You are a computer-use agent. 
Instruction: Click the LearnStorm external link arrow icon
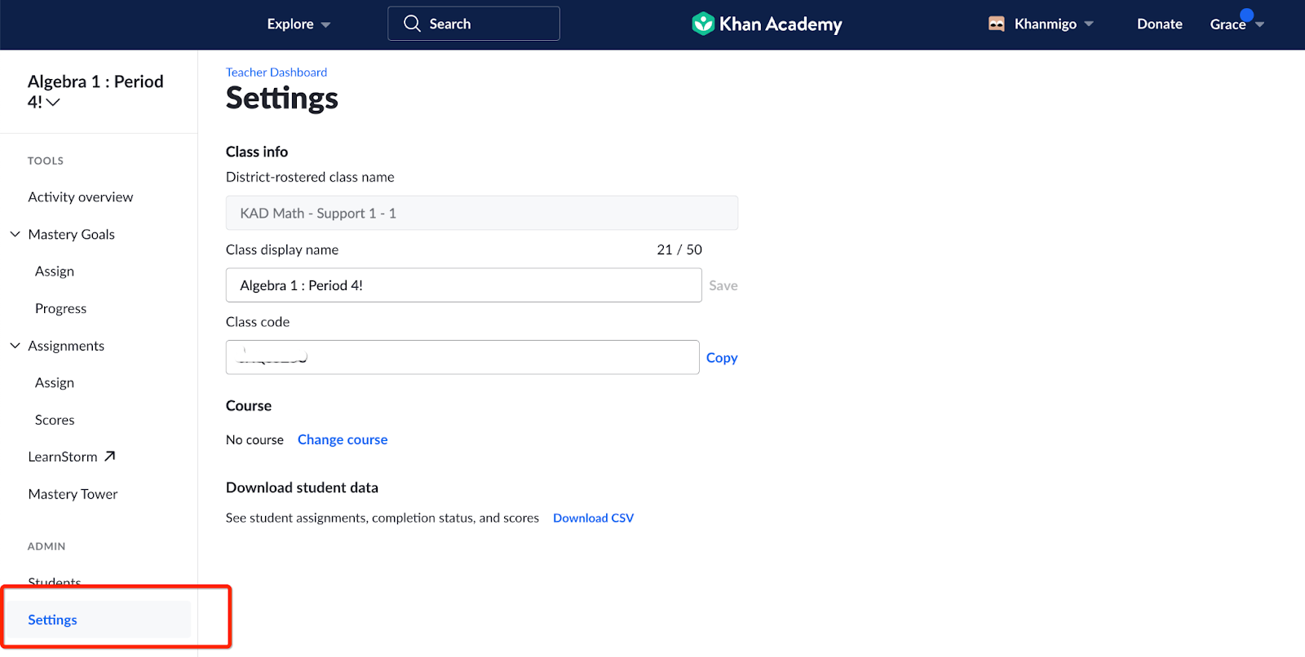tap(110, 456)
